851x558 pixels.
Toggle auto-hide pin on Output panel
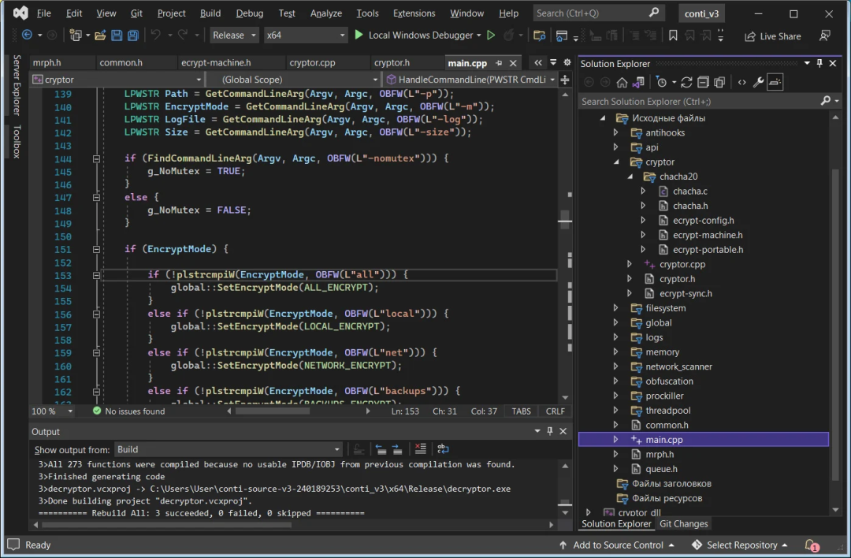point(550,431)
